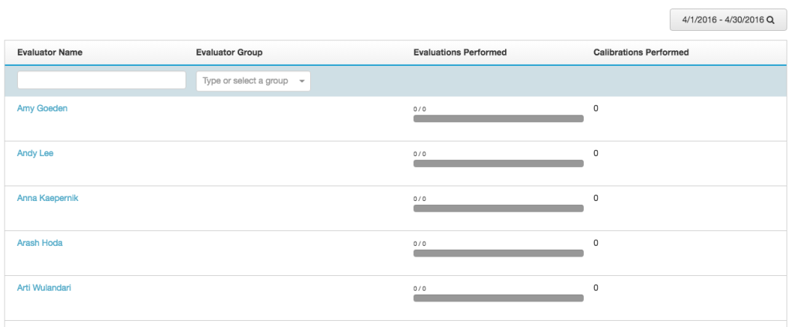The height and width of the screenshot is (327, 792).
Task: Focus the 'Type or select a group' field
Action: (x=253, y=80)
